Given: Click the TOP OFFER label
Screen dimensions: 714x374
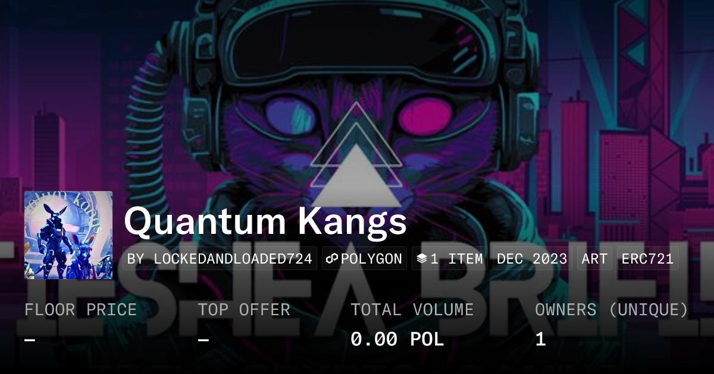Looking at the screenshot, I should point(244,309).
